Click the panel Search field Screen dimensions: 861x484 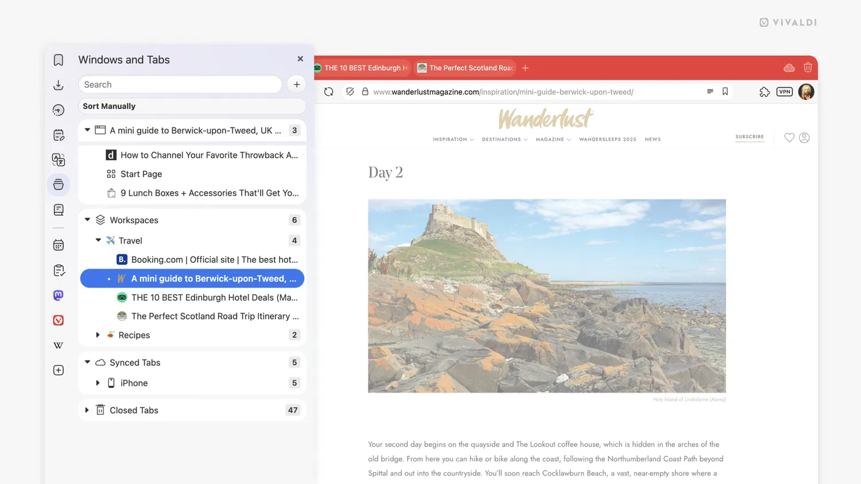click(x=180, y=84)
